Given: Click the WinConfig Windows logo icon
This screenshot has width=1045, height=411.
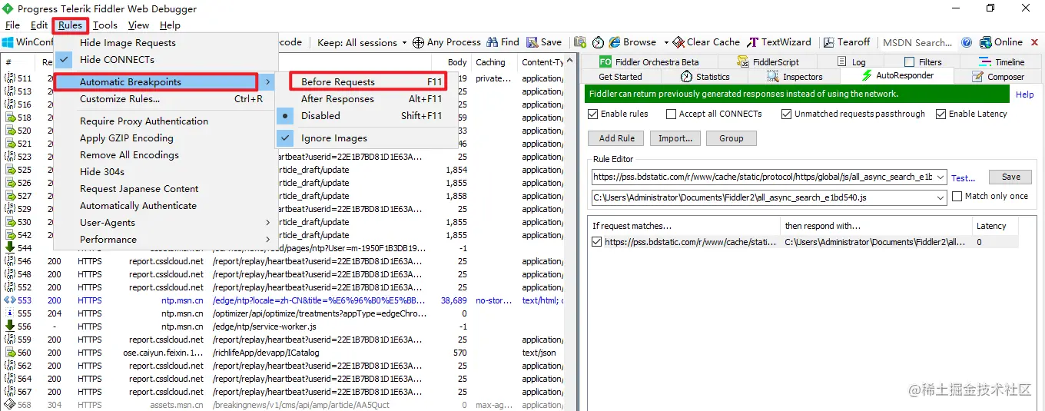Looking at the screenshot, I should [x=8, y=43].
